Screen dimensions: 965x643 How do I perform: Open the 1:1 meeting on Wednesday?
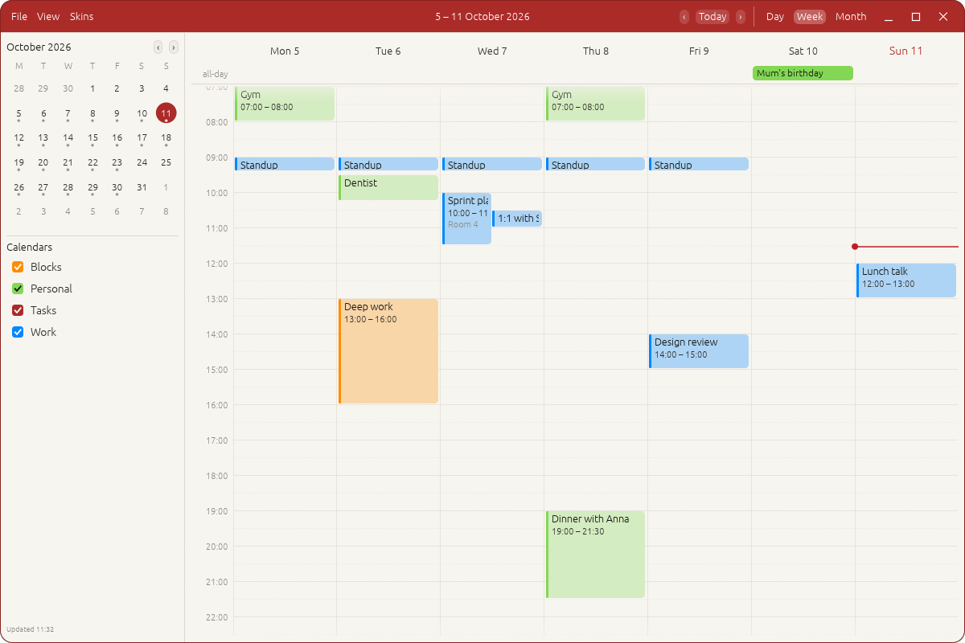(517, 219)
